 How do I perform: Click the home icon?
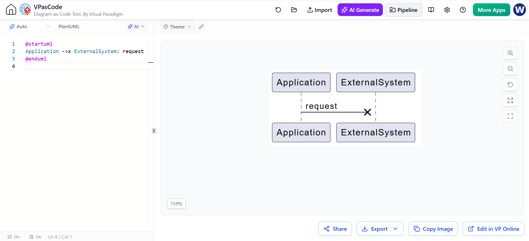[x=11, y=10]
